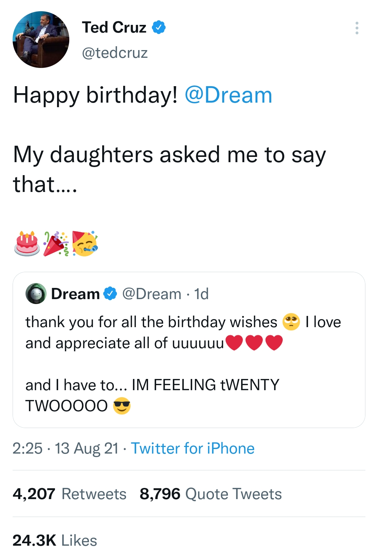View the 4,207 Retweets list
This screenshot has width=378, height=559.
click(x=69, y=494)
